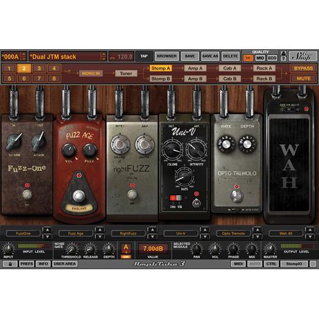This screenshot has height=319, width=319.
Task: Click the MUTE button
Action: click(x=304, y=78)
